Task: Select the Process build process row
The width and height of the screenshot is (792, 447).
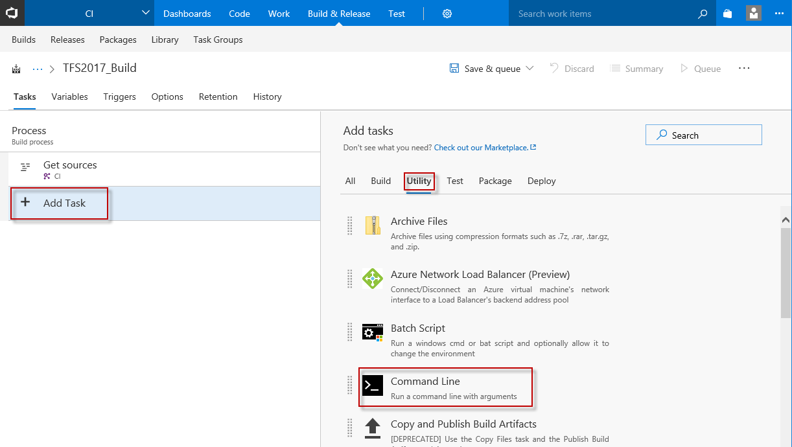Action: [x=160, y=135]
